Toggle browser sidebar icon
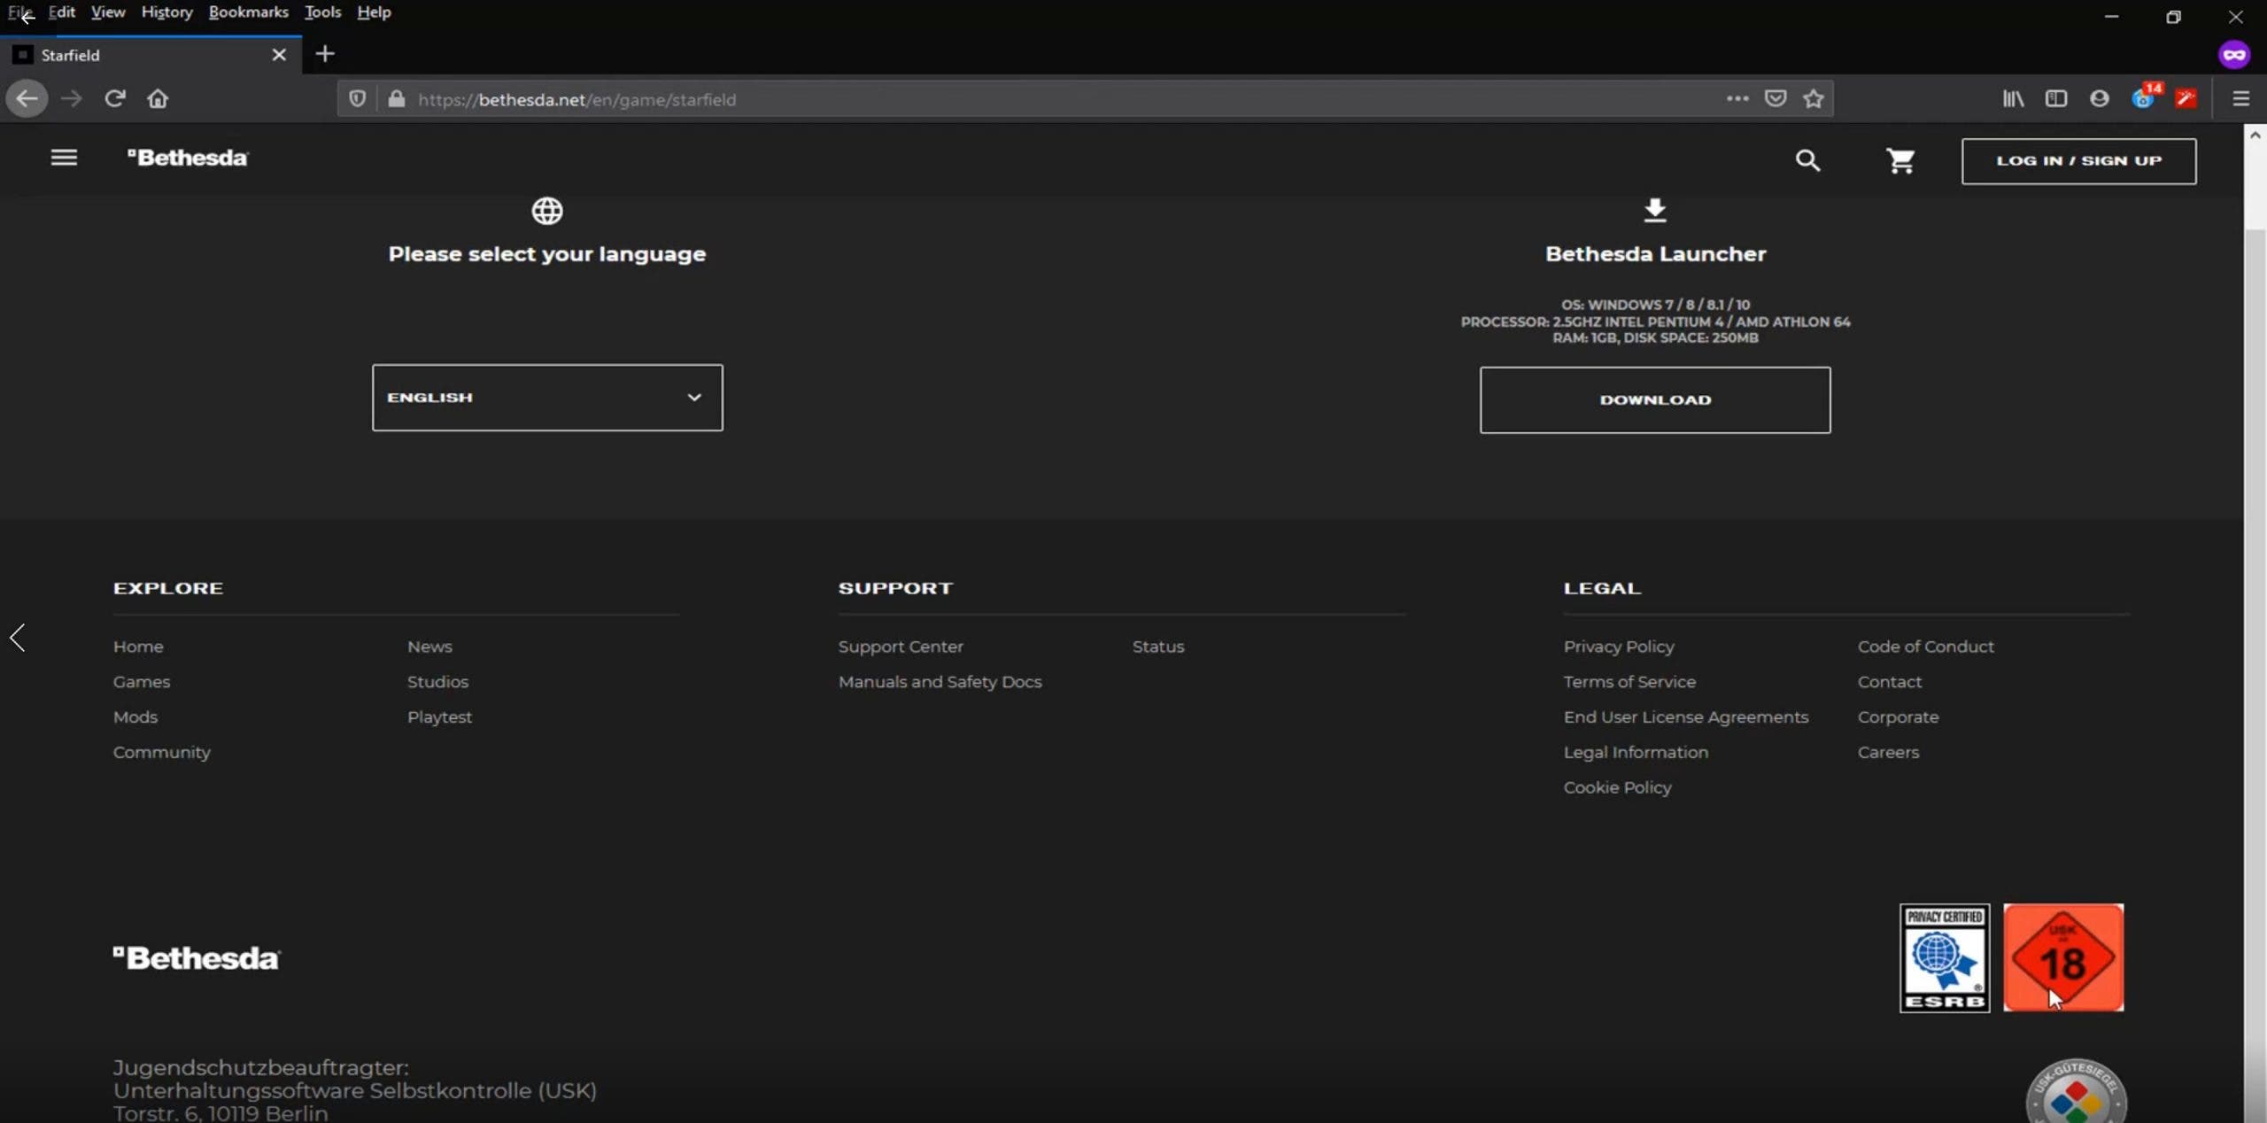Image resolution: width=2267 pixels, height=1123 pixels. coord(2056,98)
